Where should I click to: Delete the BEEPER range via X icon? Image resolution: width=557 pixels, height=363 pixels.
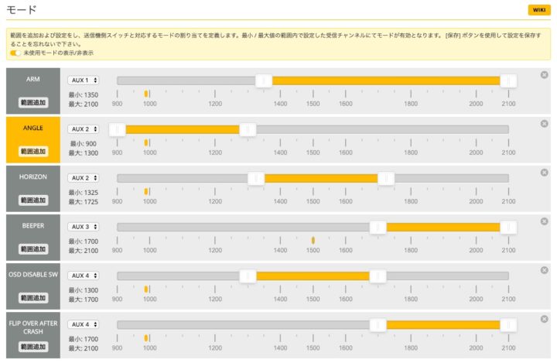pyautogui.click(x=544, y=221)
